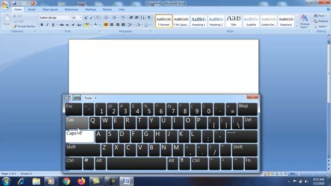Toggle bold formatting in Font group
The width and height of the screenshot is (331, 186).
point(42,25)
